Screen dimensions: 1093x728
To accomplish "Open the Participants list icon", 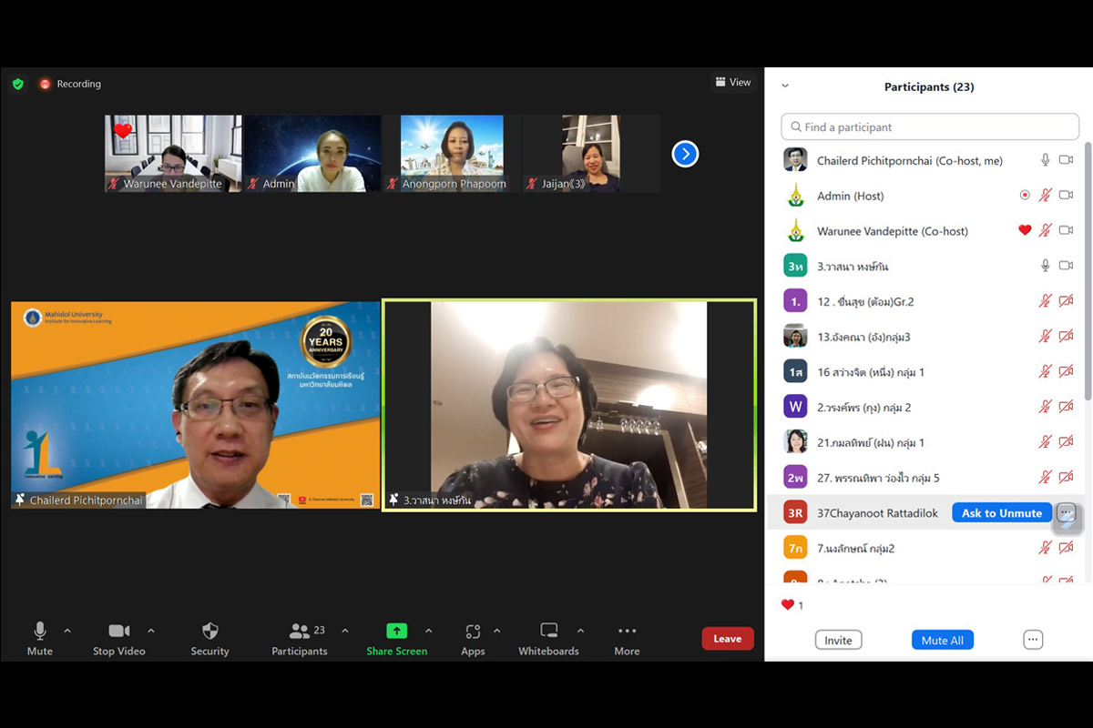I will (x=299, y=632).
